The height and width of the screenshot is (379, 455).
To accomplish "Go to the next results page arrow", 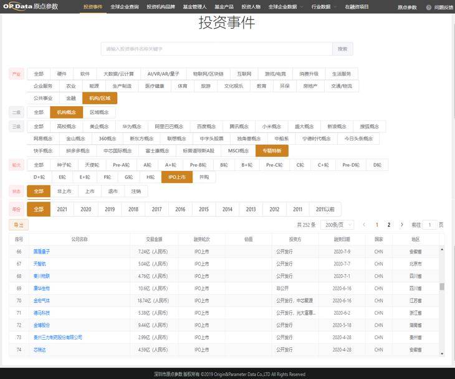I will [x=401, y=225].
